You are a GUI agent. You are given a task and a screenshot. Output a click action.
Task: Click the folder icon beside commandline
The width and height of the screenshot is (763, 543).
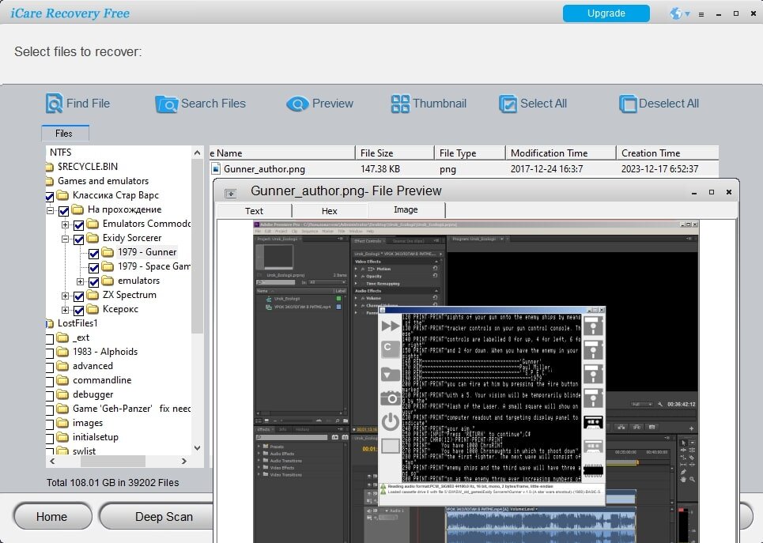(x=62, y=379)
